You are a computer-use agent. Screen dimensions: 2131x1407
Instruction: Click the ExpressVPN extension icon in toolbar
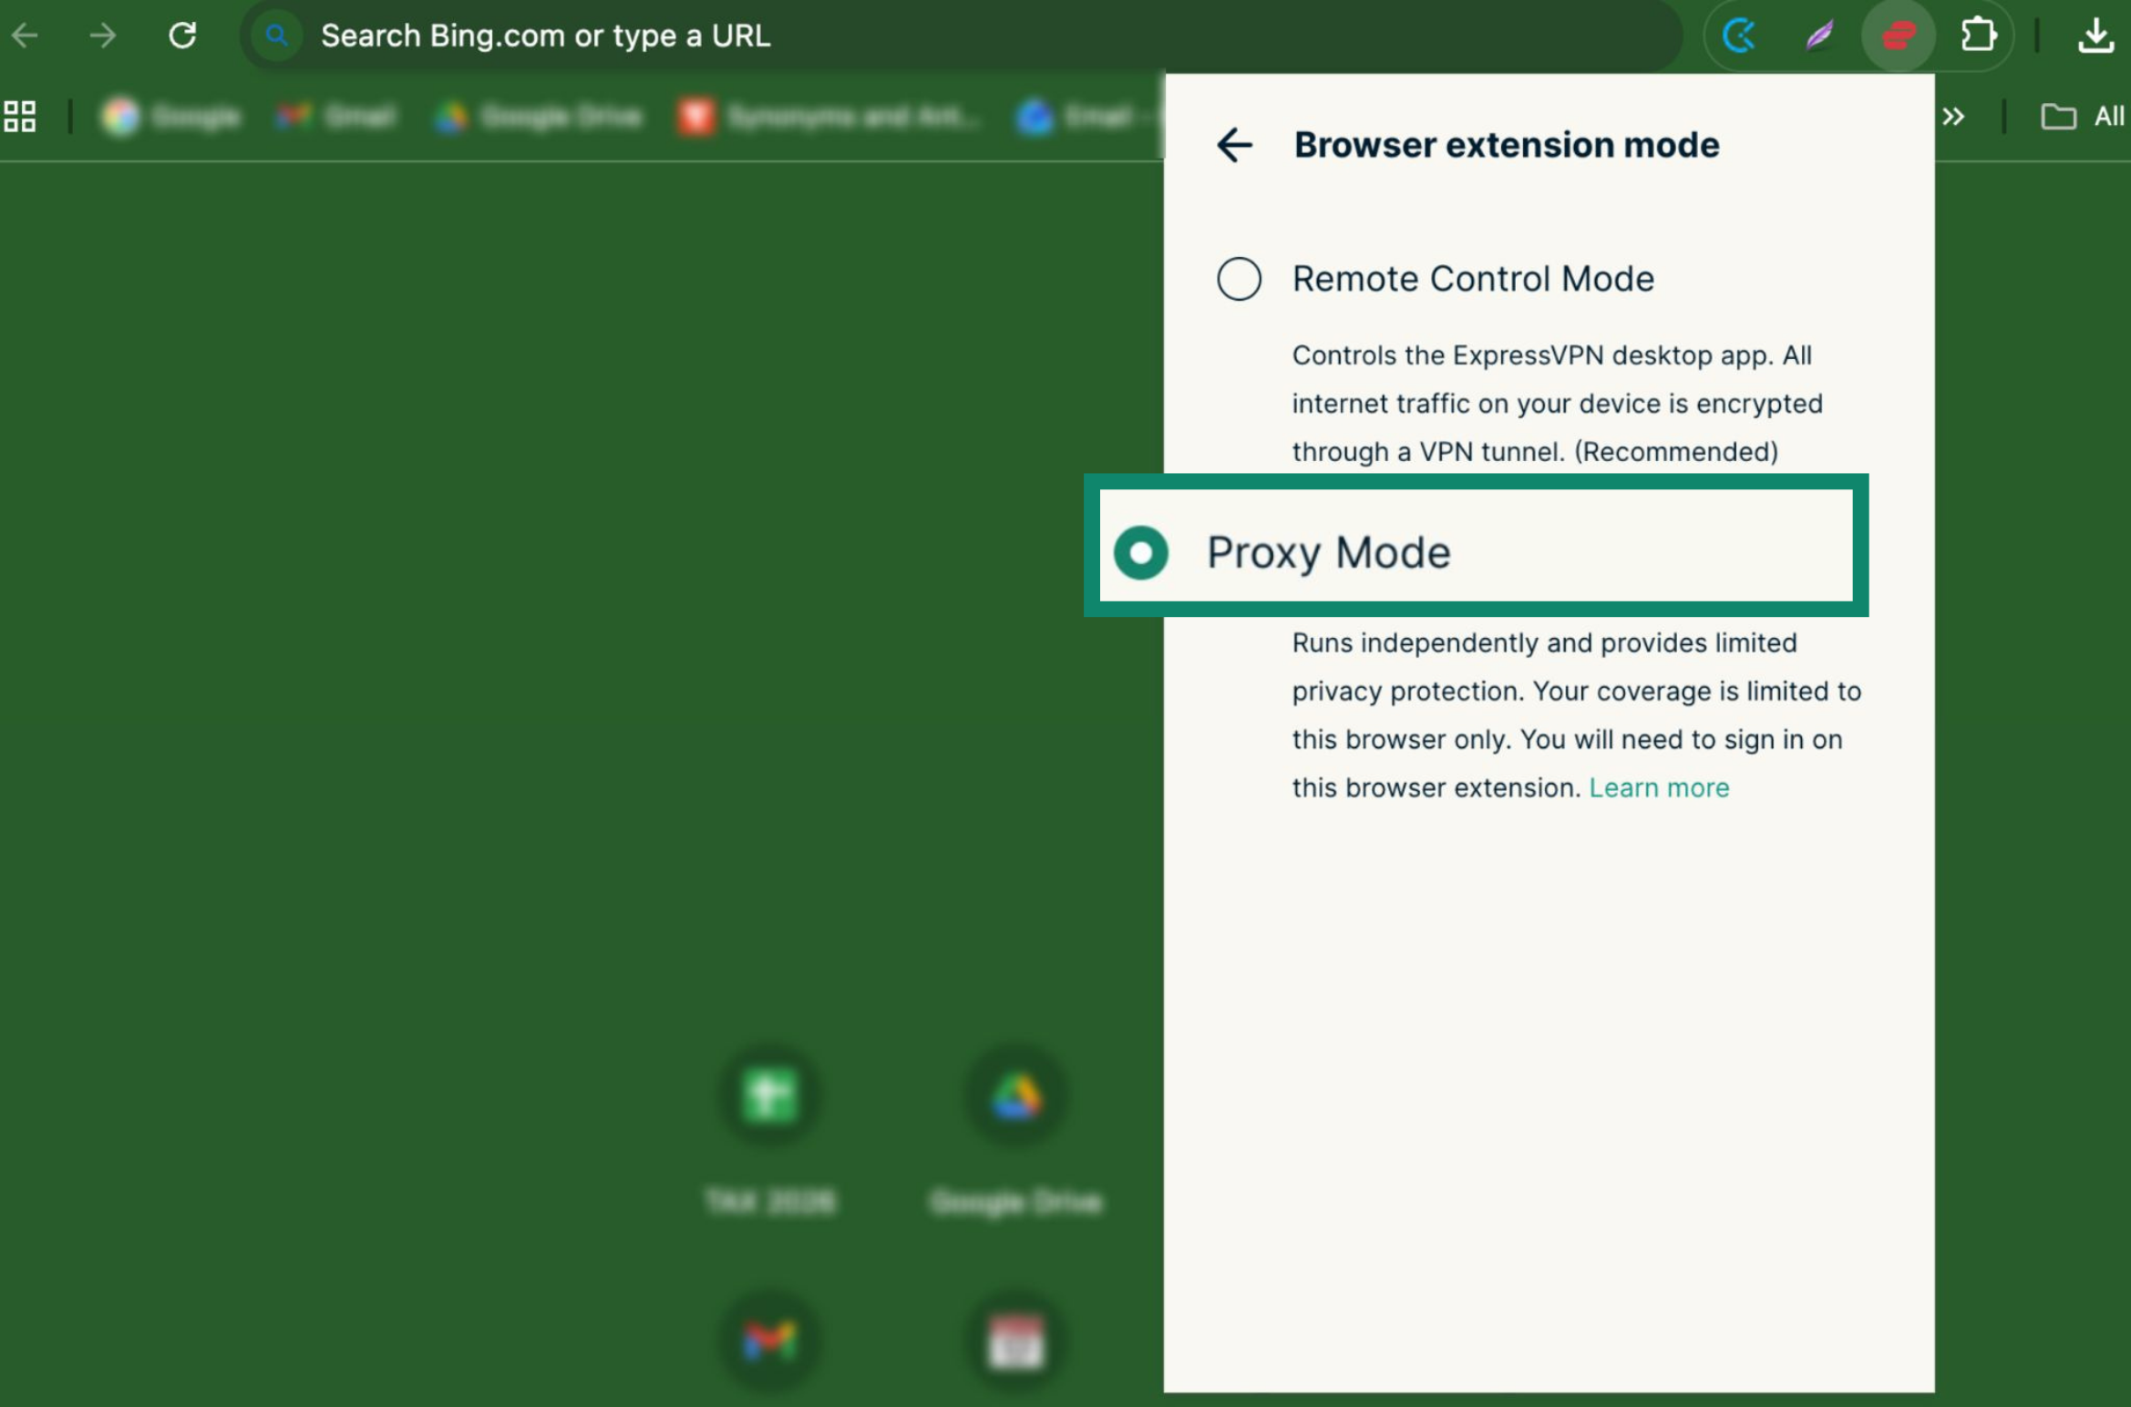[x=1899, y=36]
